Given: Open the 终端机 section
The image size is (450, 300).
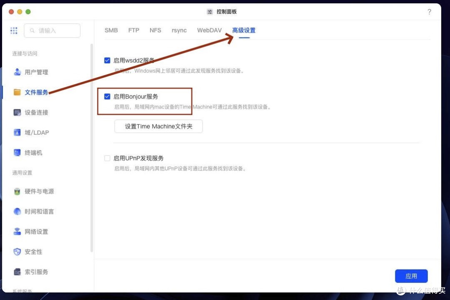Looking at the screenshot, I should click(x=33, y=153).
